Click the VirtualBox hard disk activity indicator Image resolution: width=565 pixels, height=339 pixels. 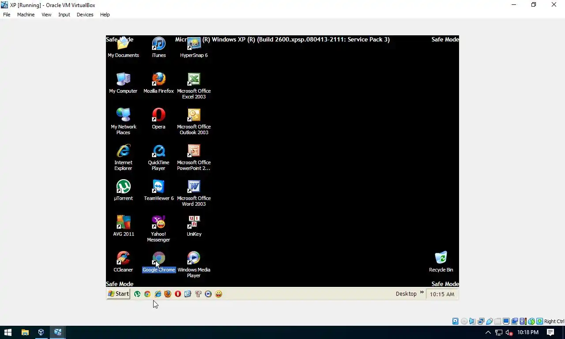456,321
